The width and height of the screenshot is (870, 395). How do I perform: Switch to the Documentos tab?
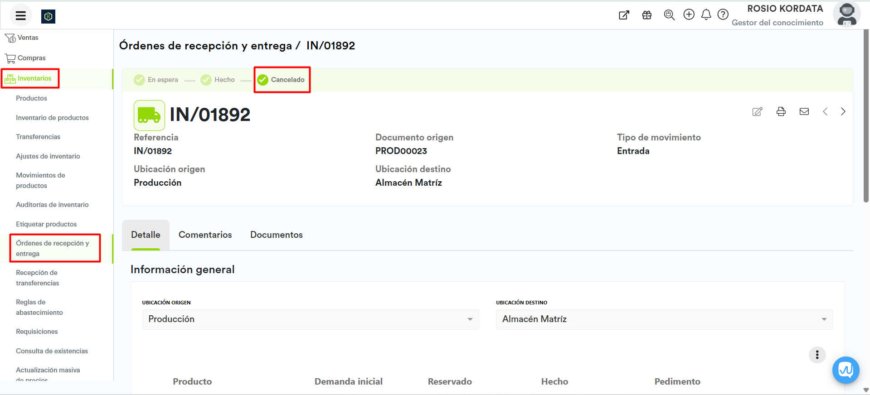click(276, 235)
